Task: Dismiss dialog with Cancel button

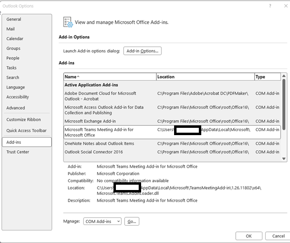Action: pyautogui.click(x=278, y=236)
